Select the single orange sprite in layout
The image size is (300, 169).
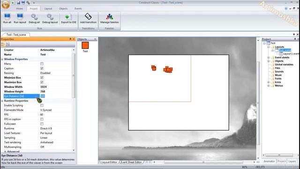(x=154, y=68)
